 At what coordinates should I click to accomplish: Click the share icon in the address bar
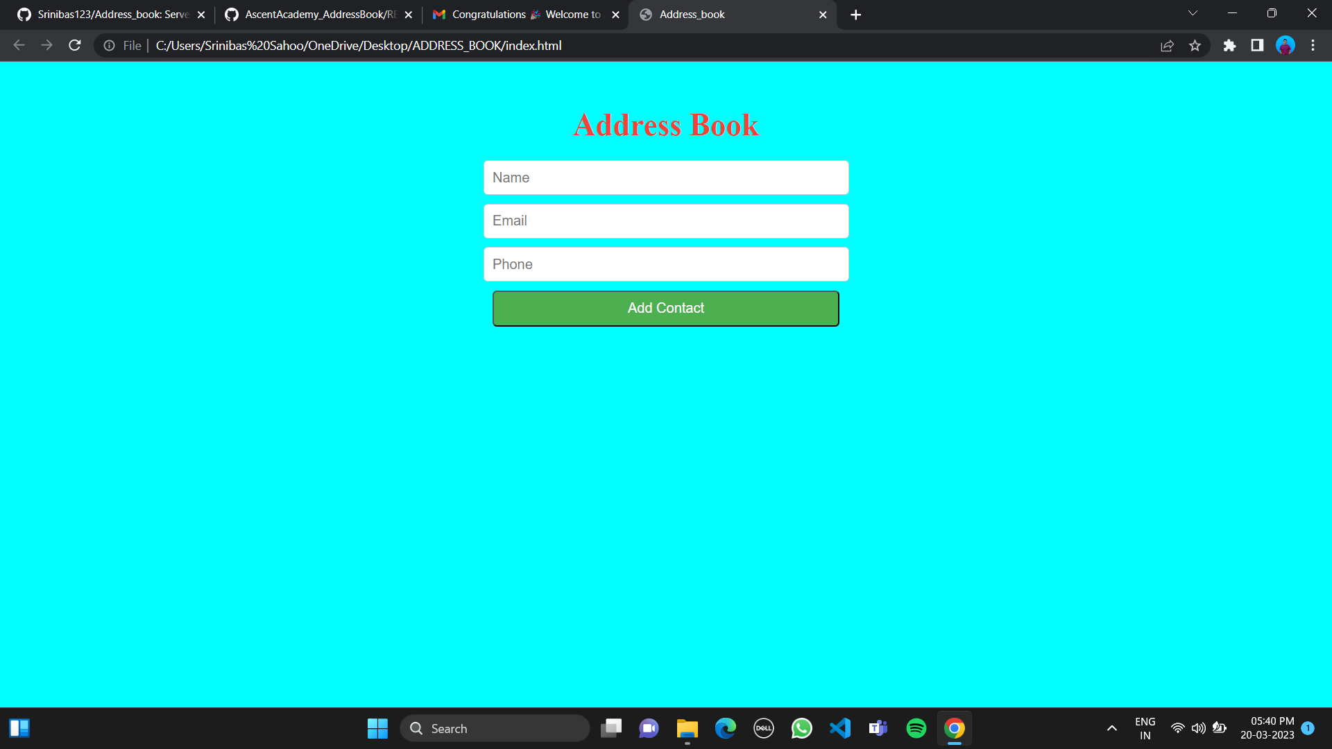tap(1168, 45)
